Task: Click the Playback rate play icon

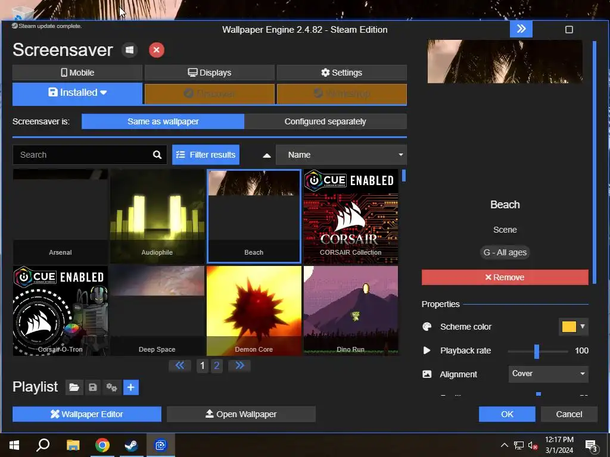Action: click(427, 350)
